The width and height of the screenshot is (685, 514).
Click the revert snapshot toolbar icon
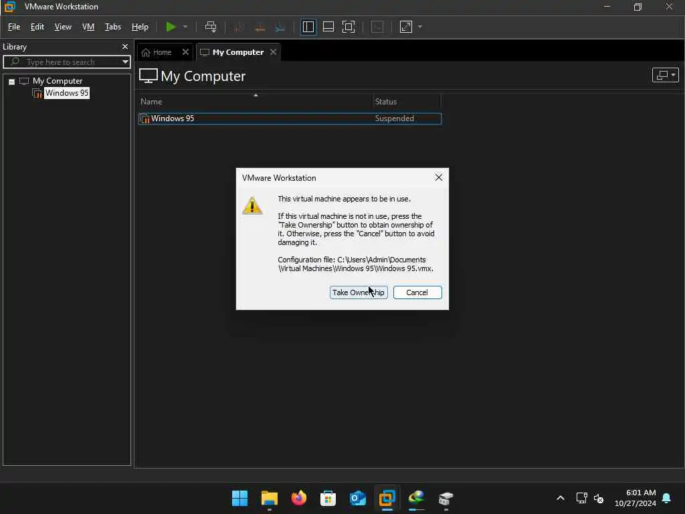tap(260, 27)
